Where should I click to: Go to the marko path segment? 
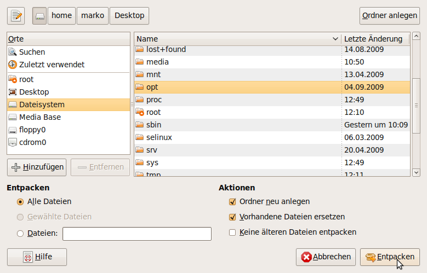tap(93, 16)
